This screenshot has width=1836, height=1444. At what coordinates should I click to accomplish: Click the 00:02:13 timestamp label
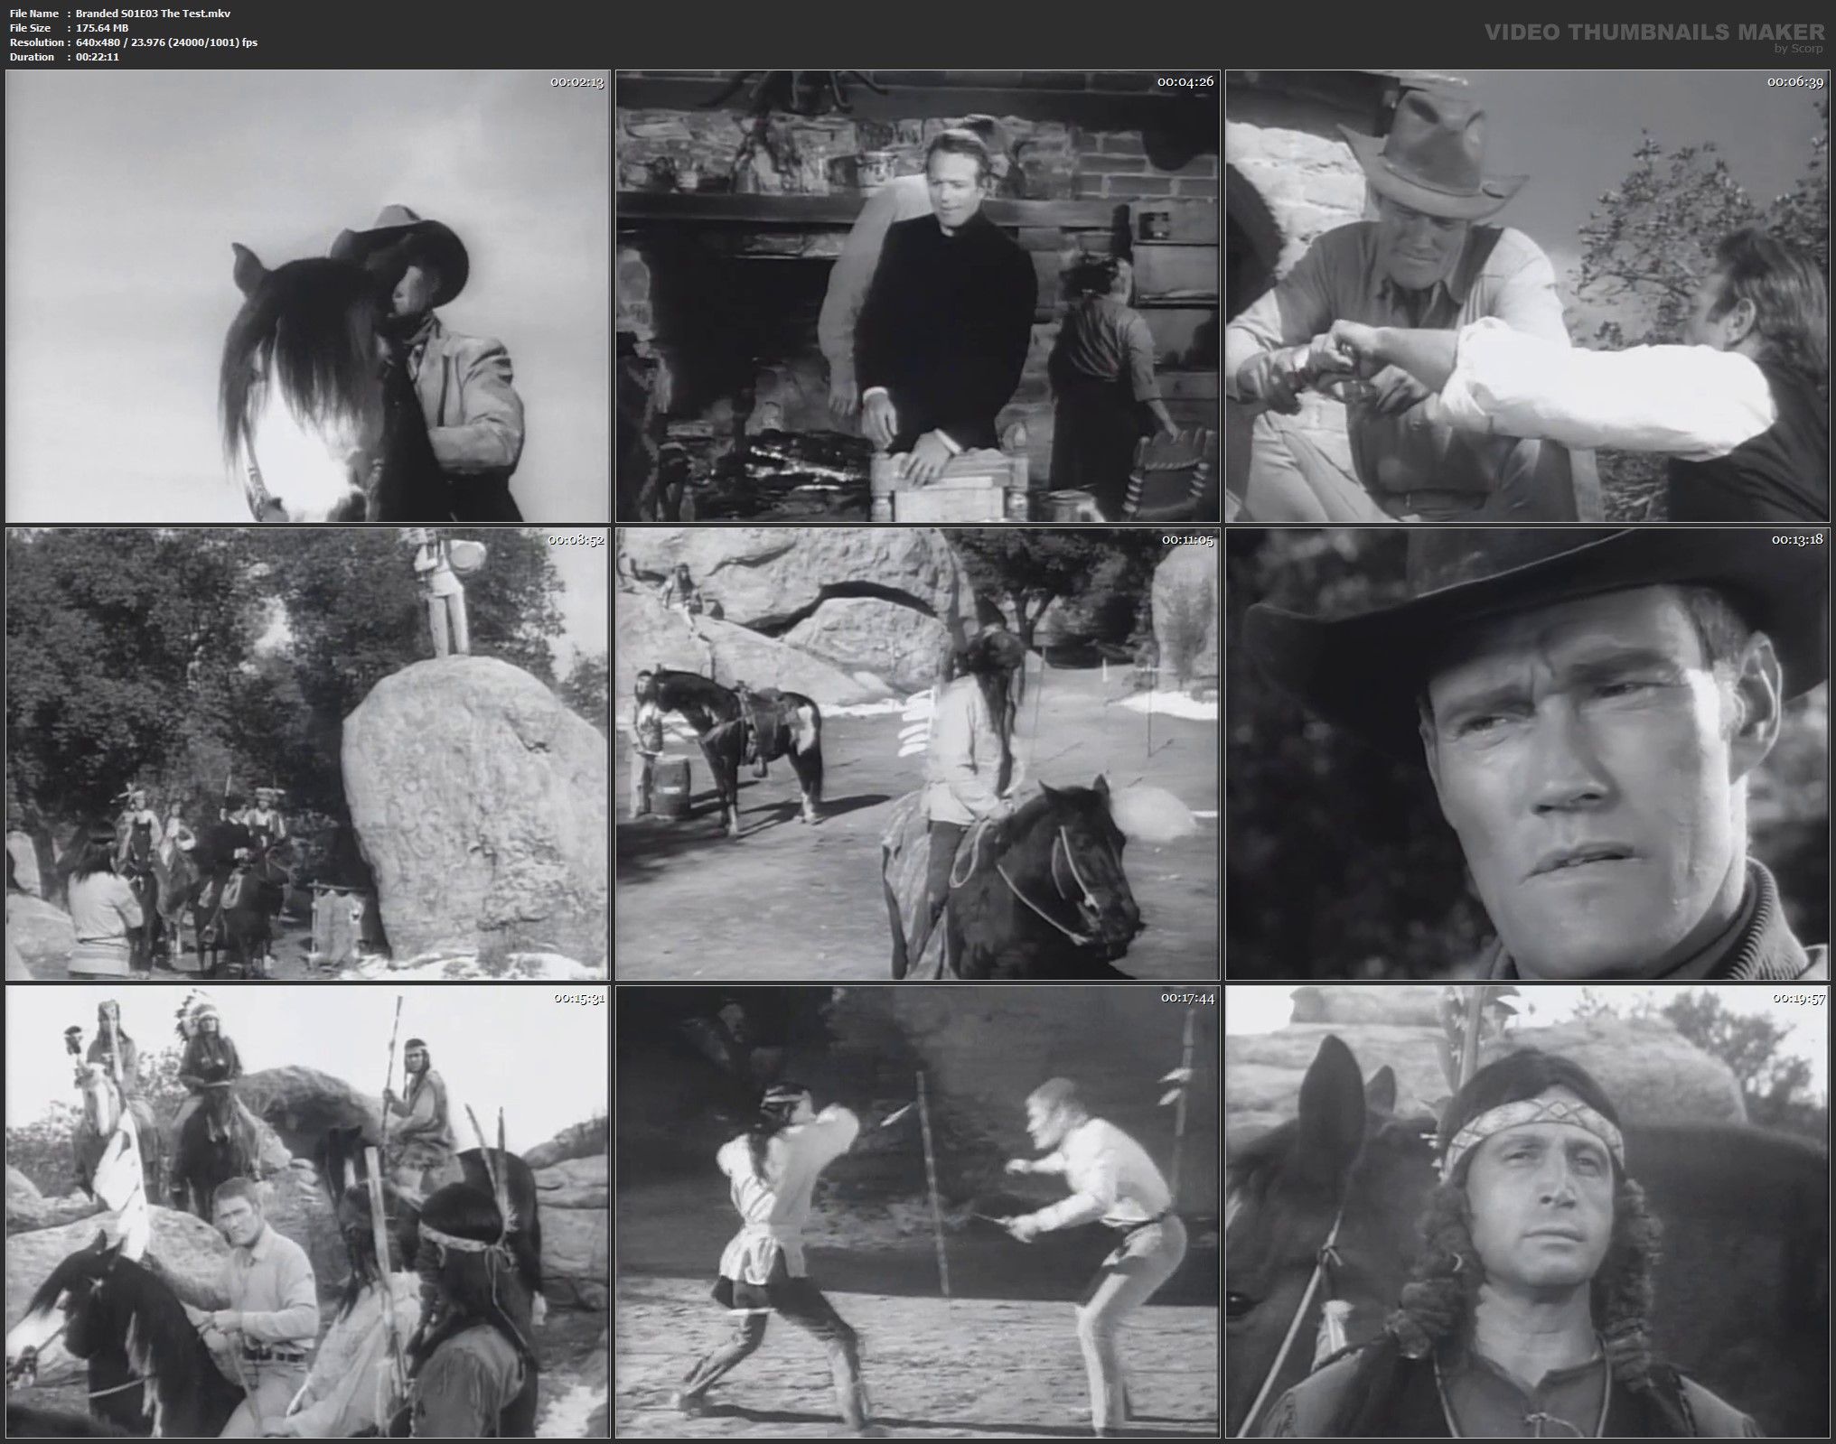click(x=576, y=81)
